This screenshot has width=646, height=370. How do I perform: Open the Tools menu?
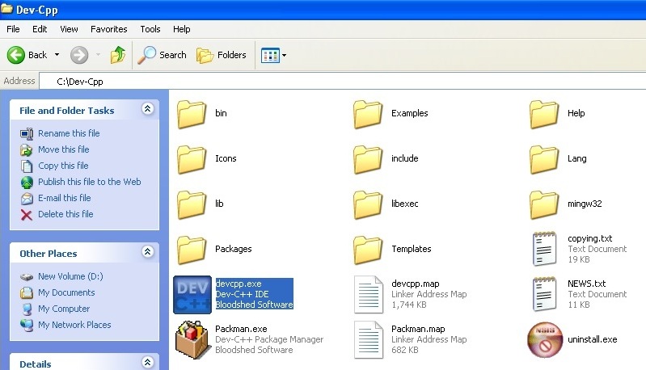click(x=150, y=29)
